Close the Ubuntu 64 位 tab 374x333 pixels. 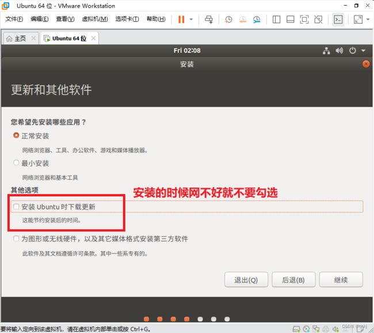(93, 38)
